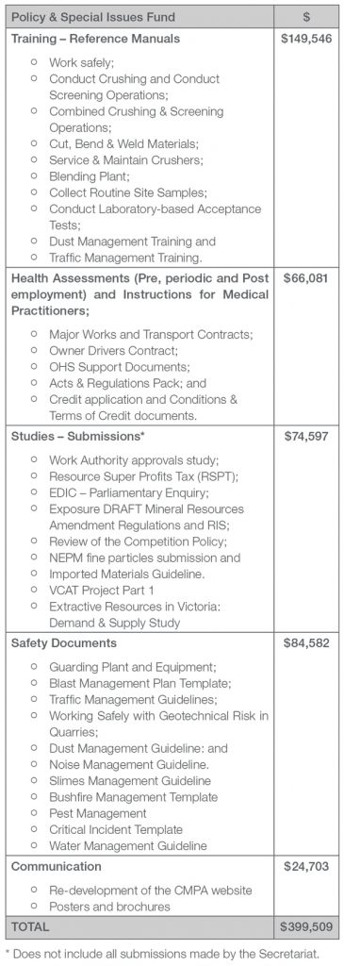Viewport: 344px width, 966px height.
Task: Click the Policy & Special Issues Fund header
Action: pos(92,17)
